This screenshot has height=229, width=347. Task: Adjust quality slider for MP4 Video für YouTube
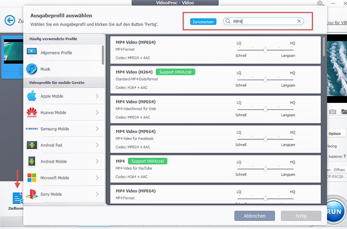click(x=266, y=169)
